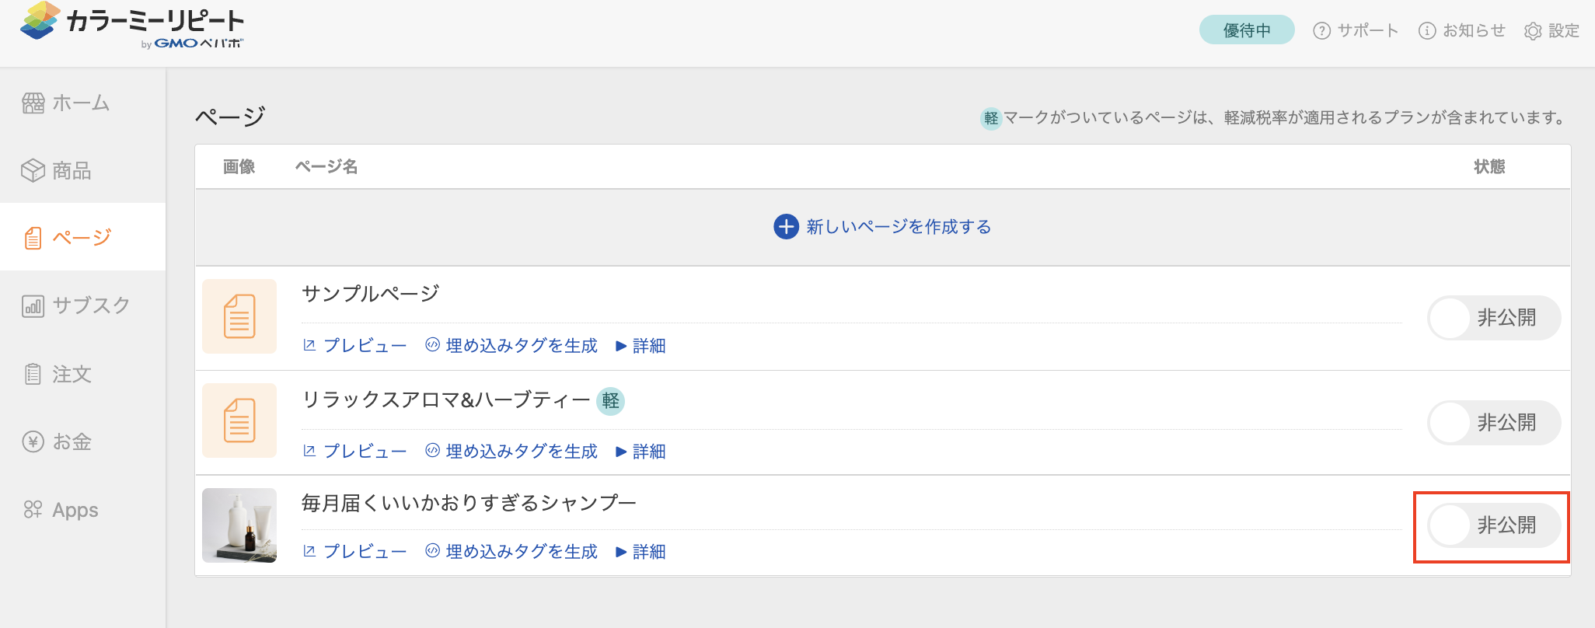Open プレビュー for サンプルページ

tap(355, 346)
